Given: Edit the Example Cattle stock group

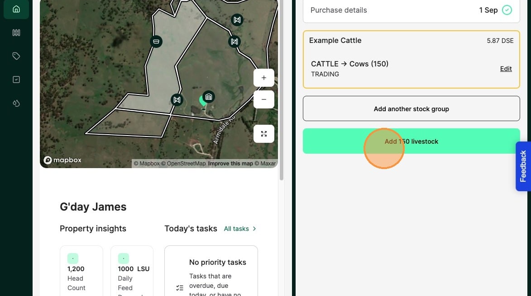Looking at the screenshot, I should coord(506,69).
